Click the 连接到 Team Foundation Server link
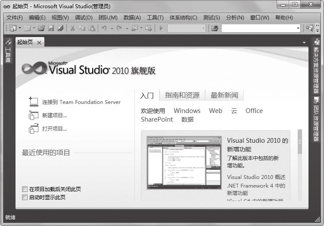Screen dimensions: 324x226 click(81, 102)
